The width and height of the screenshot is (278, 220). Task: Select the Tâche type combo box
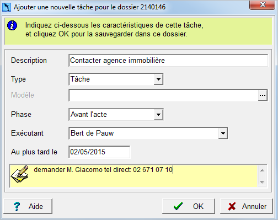click(x=116, y=79)
